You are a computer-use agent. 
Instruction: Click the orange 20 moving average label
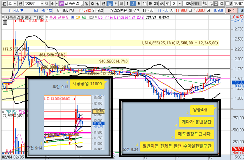click(x=78, y=17)
